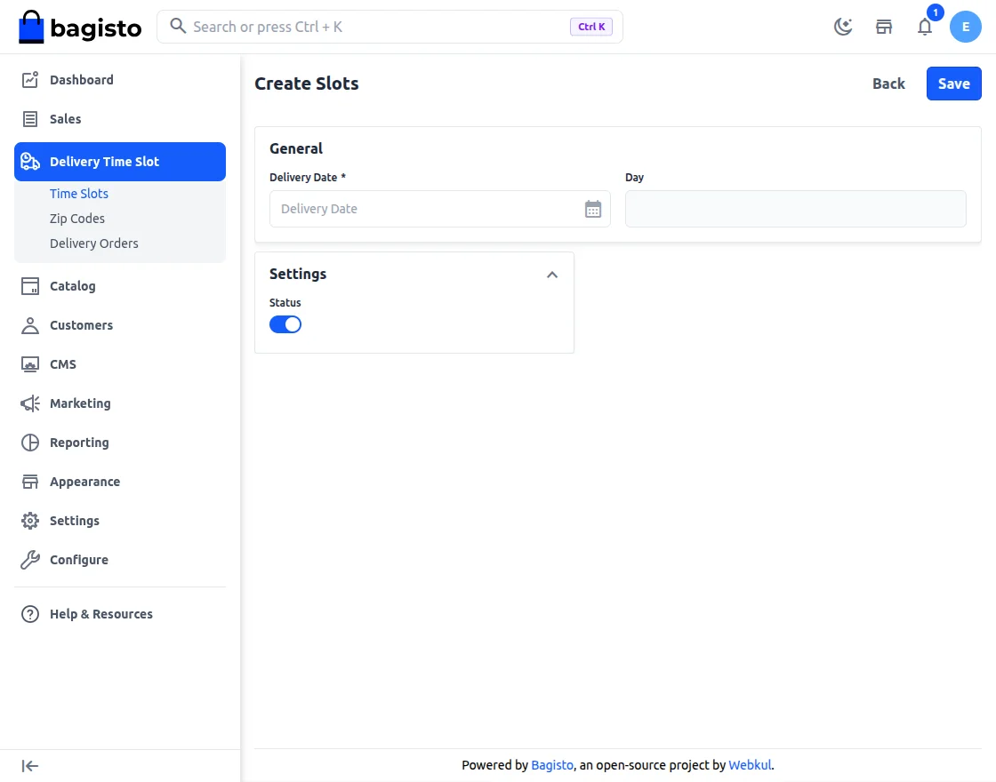Click the Bagisto logo

pos(80,27)
